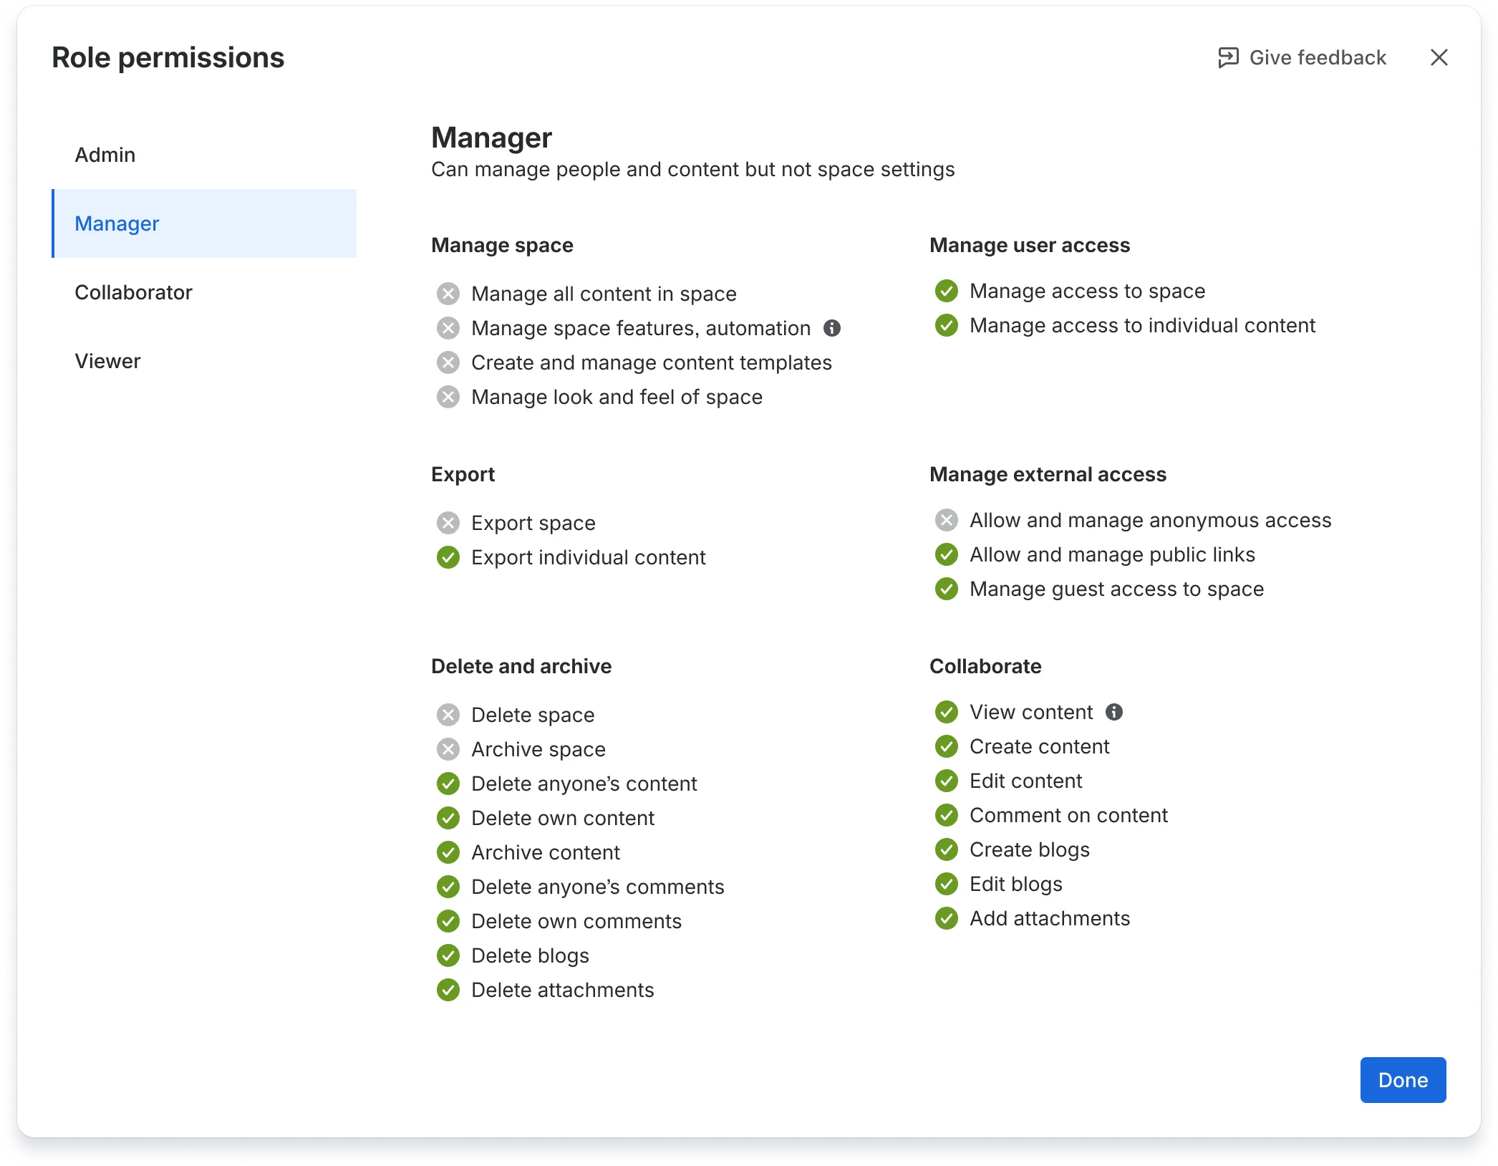The height and width of the screenshot is (1166, 1498).
Task: Click the 'Delete and archive' heading
Action: tap(521, 666)
